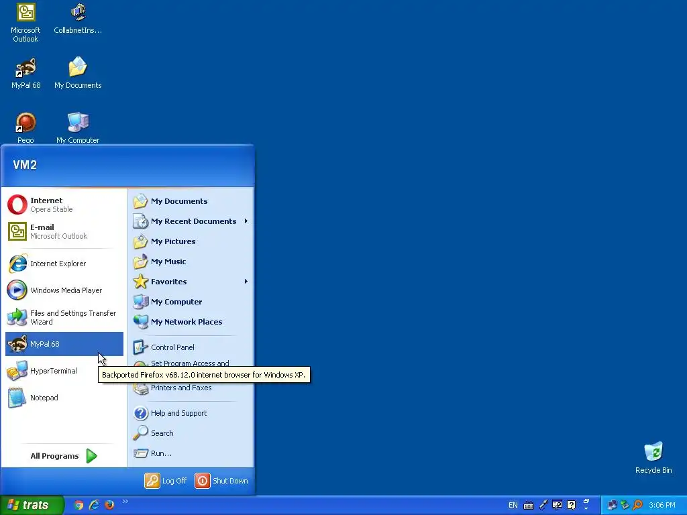Open Set Program Access and Defaults

191,363
